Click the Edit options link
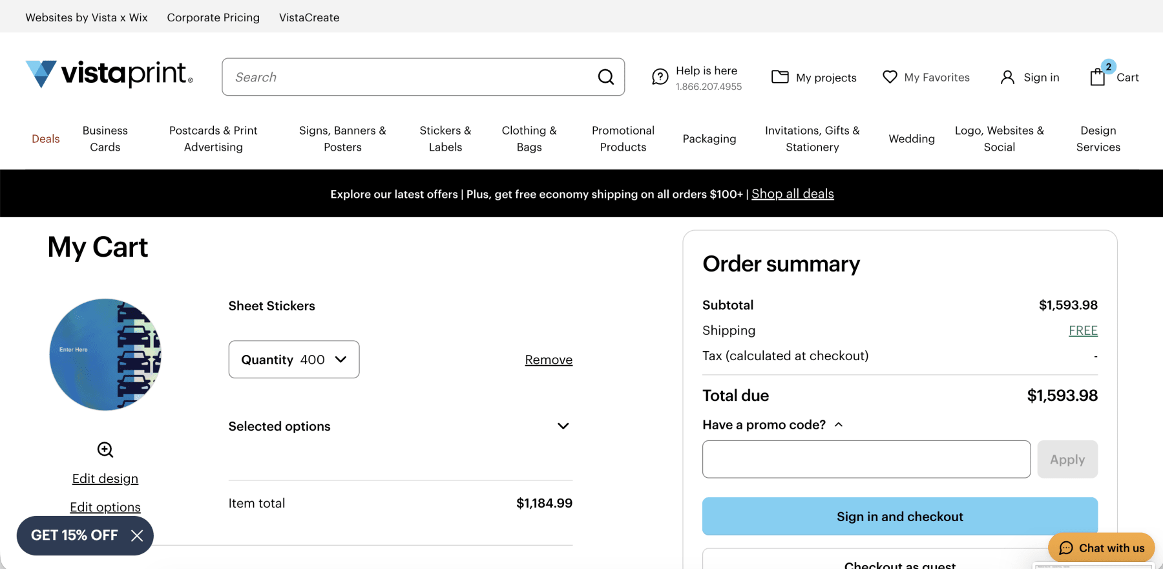1163x569 pixels. (105, 507)
